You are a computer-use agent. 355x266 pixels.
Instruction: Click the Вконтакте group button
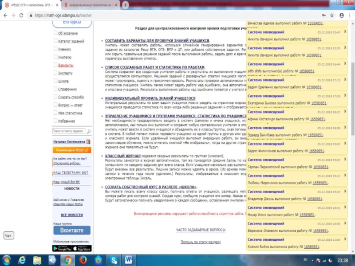pos(72,230)
